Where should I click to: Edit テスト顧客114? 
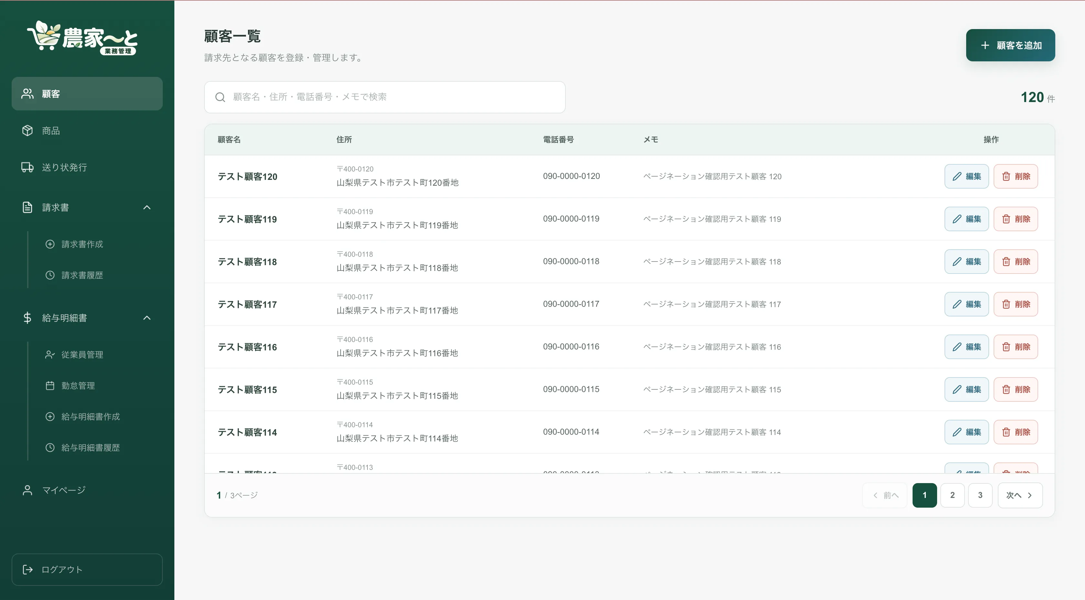(x=966, y=432)
